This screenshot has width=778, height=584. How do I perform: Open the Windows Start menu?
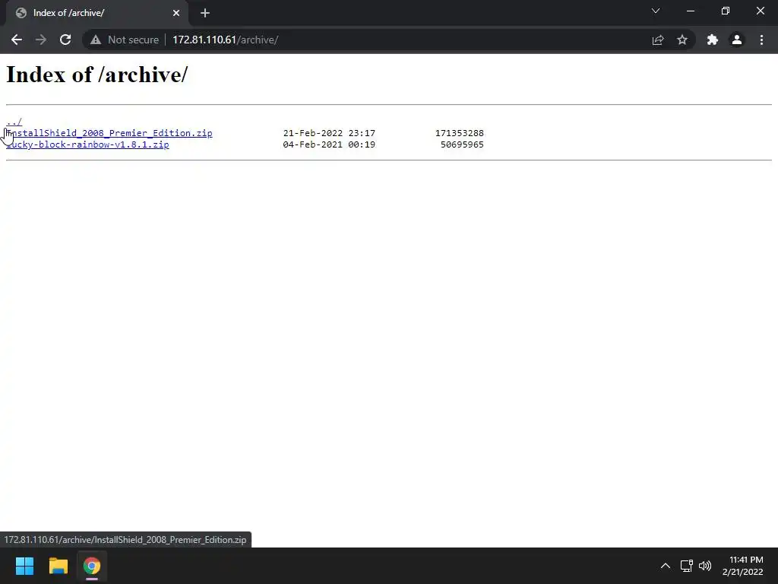tap(24, 566)
